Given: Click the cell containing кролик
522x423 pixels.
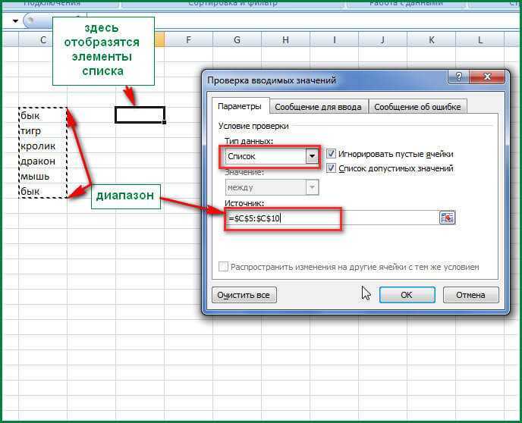Looking at the screenshot, I should (43, 146).
